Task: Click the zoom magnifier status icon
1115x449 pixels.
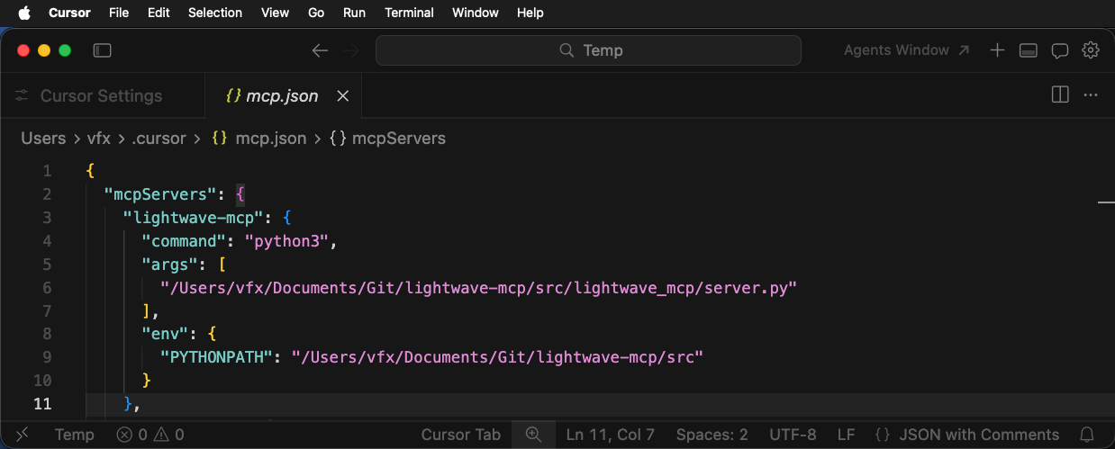Action: (533, 435)
